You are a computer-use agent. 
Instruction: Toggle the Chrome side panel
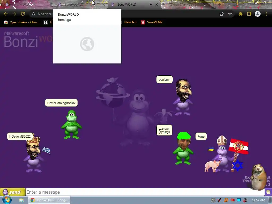[x=249, y=14]
